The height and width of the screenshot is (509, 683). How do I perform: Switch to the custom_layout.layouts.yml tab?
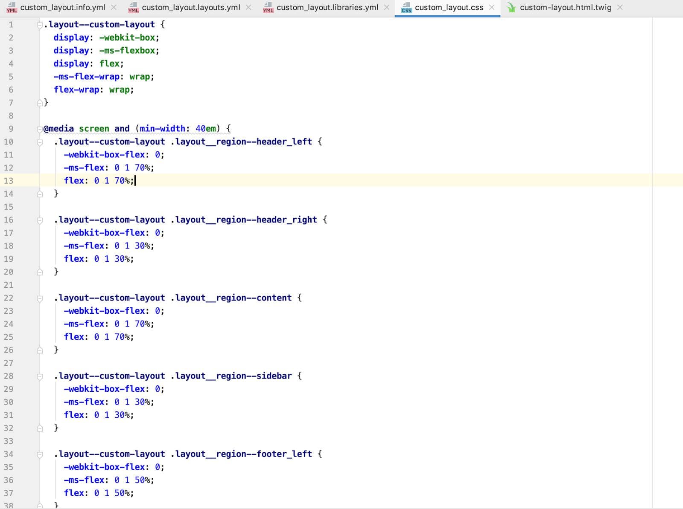point(191,8)
